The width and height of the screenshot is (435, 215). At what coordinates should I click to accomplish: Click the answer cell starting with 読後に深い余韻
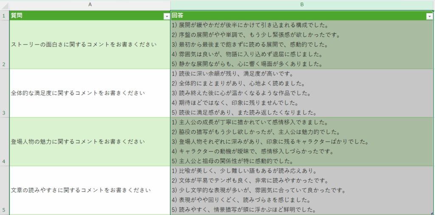tap(302, 93)
